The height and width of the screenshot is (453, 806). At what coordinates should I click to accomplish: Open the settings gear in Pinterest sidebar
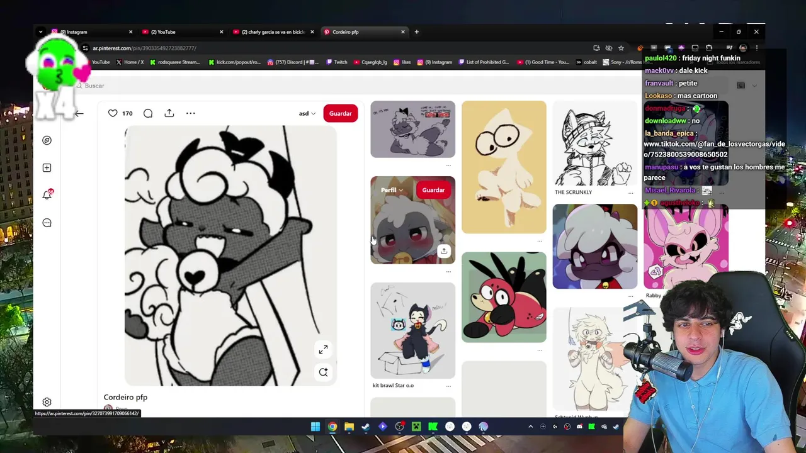(x=47, y=402)
